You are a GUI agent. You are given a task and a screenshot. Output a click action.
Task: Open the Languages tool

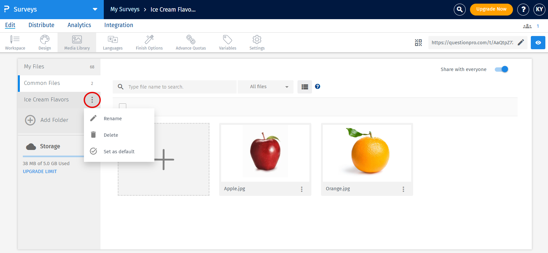coord(113,43)
